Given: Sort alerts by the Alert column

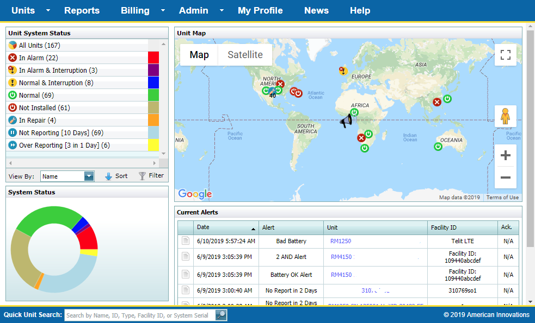Looking at the screenshot, I should pyautogui.click(x=291, y=227).
